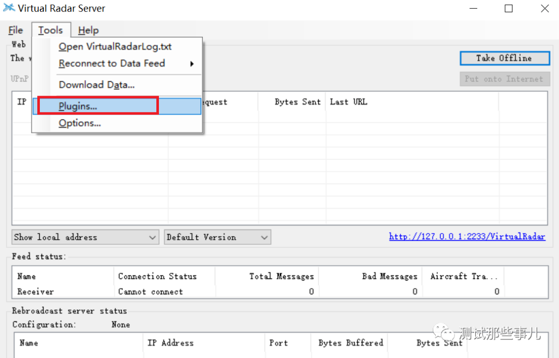
Task: Select the Receiver feed row
Action: [280, 291]
